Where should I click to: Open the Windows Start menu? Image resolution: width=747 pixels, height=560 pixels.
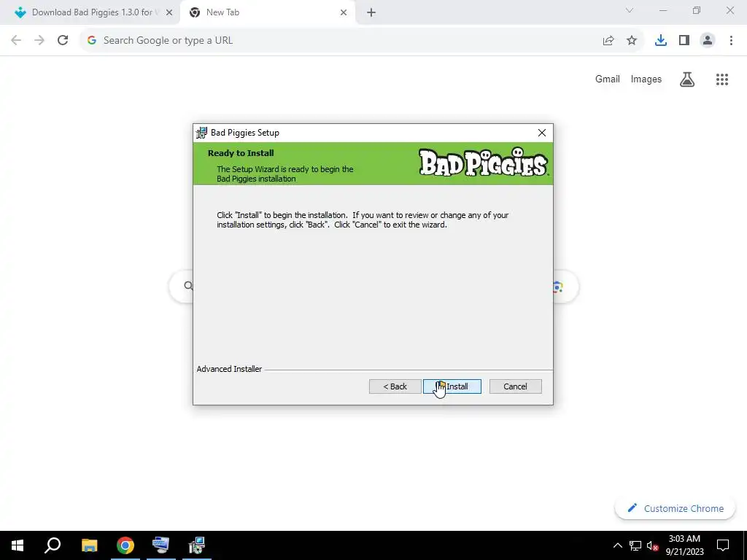18,545
